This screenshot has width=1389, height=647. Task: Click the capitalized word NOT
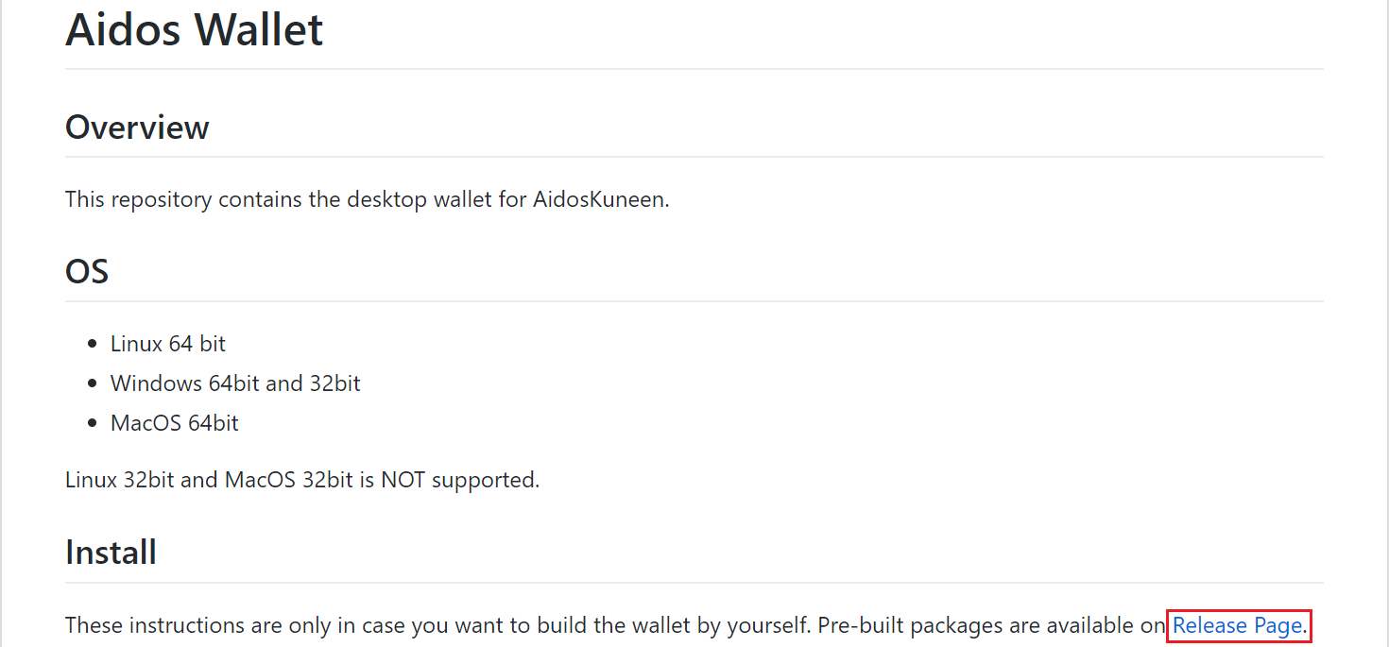tap(403, 480)
